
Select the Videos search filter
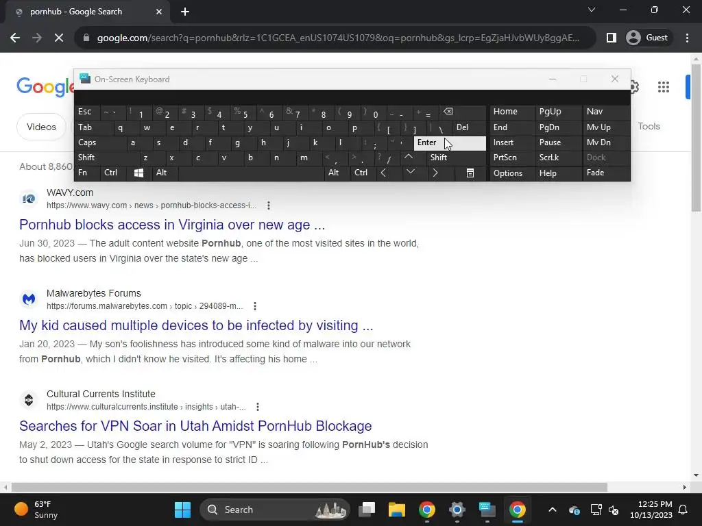[41, 127]
